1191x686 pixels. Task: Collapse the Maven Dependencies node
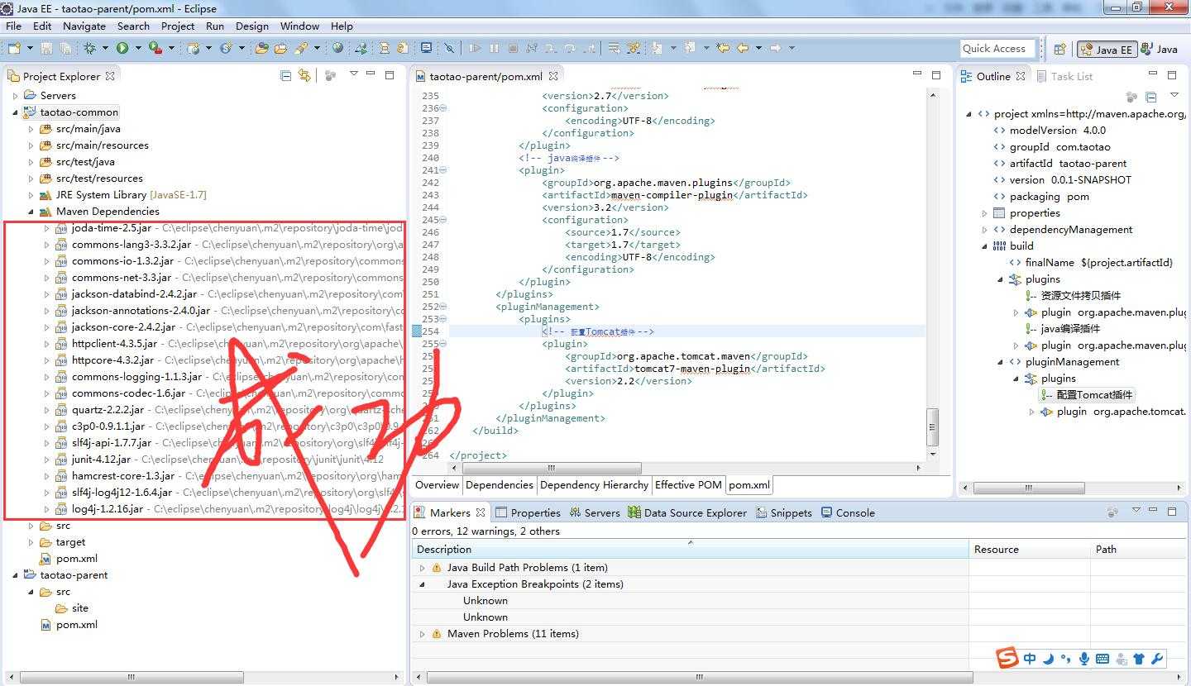point(31,212)
